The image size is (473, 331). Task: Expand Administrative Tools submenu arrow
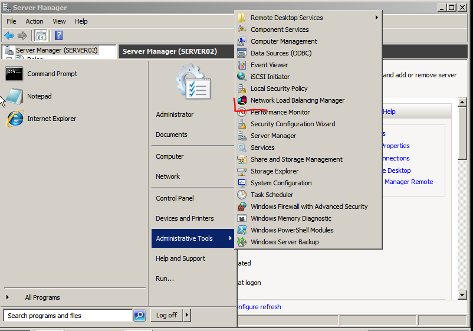[230, 238]
